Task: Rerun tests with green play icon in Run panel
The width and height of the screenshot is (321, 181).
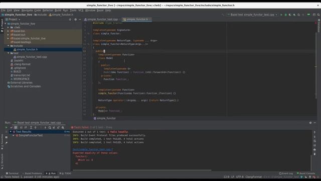Action: point(7,127)
